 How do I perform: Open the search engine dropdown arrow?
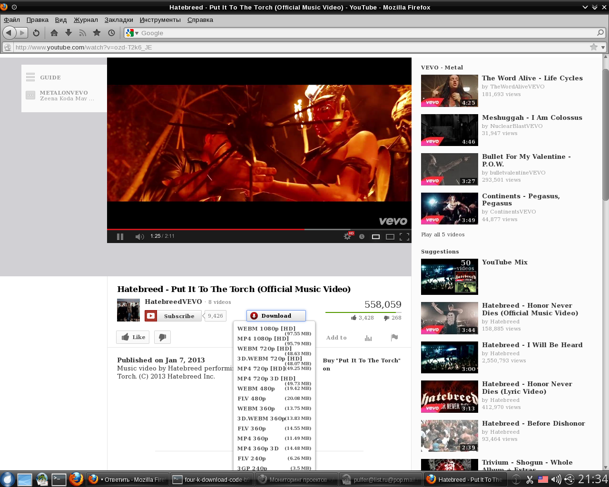pyautogui.click(x=137, y=33)
